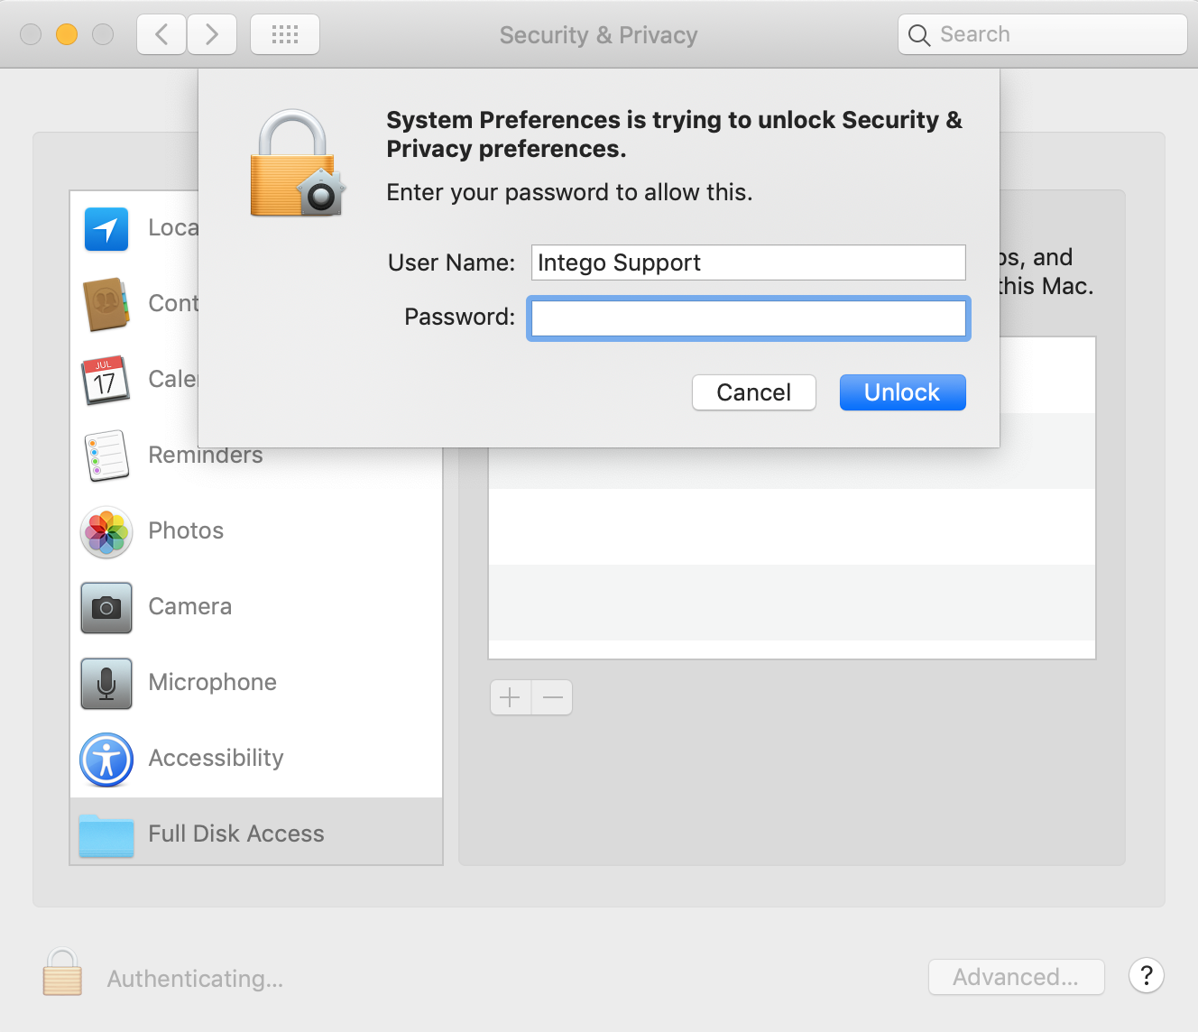Click the Unlock button
The width and height of the screenshot is (1198, 1032).
pos(902,392)
